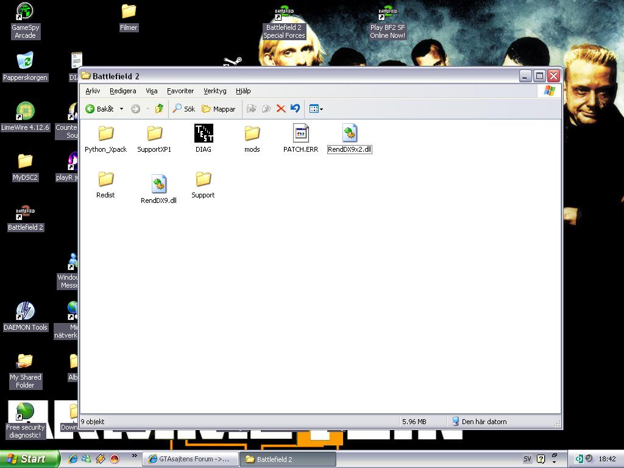624x468 pixels.
Task: Open the Verktyg menu
Action: [215, 91]
